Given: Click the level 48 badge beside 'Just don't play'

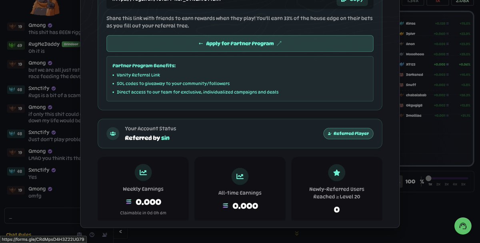Looking at the screenshot, I should (16, 134).
